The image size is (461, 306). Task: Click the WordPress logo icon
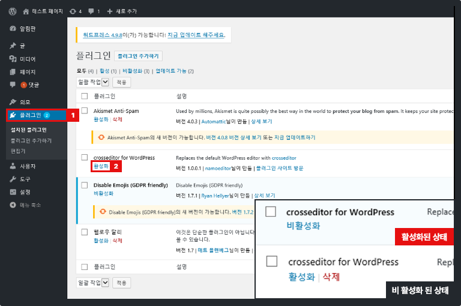click(x=13, y=11)
